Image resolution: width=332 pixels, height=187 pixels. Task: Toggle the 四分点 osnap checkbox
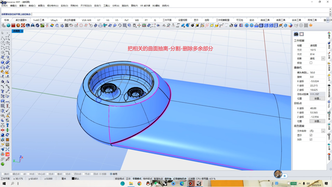point(73,174)
